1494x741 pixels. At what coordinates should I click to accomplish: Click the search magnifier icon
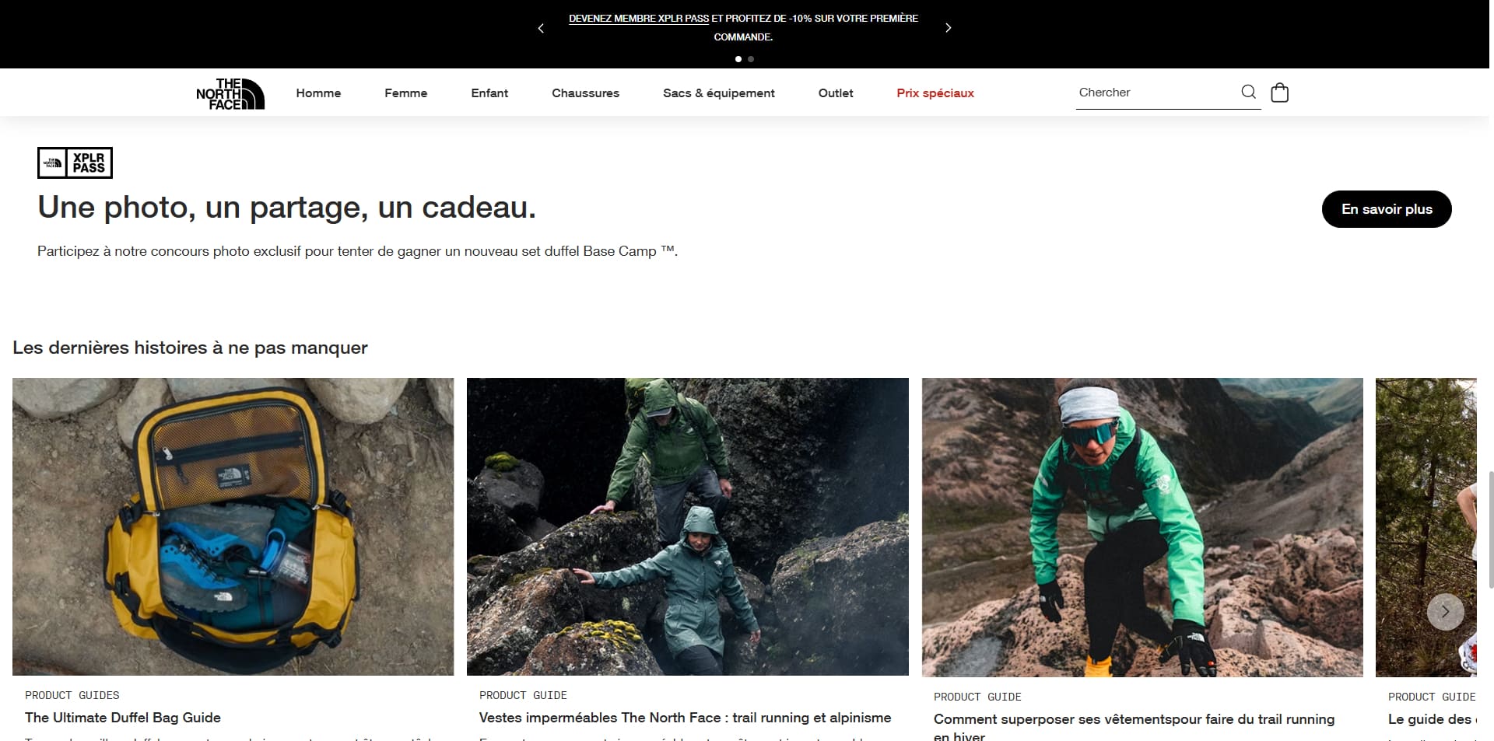1248,92
